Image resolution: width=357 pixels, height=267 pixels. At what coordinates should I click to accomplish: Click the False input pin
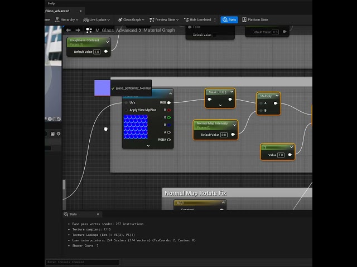[190, 27]
